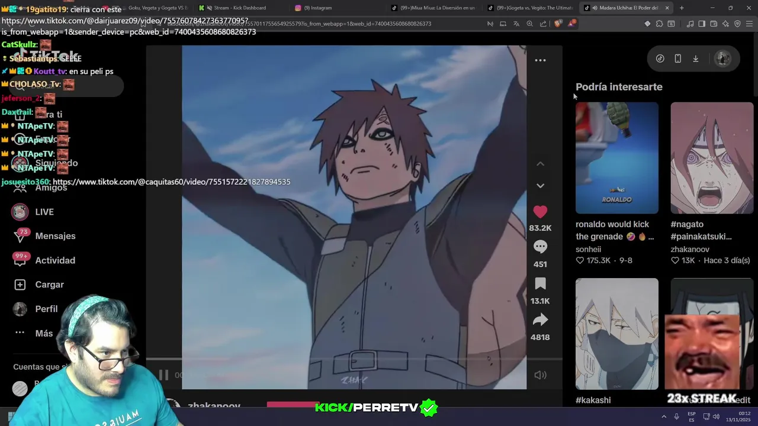
Task: Click the translate page icon in address bar
Action: pos(516,24)
